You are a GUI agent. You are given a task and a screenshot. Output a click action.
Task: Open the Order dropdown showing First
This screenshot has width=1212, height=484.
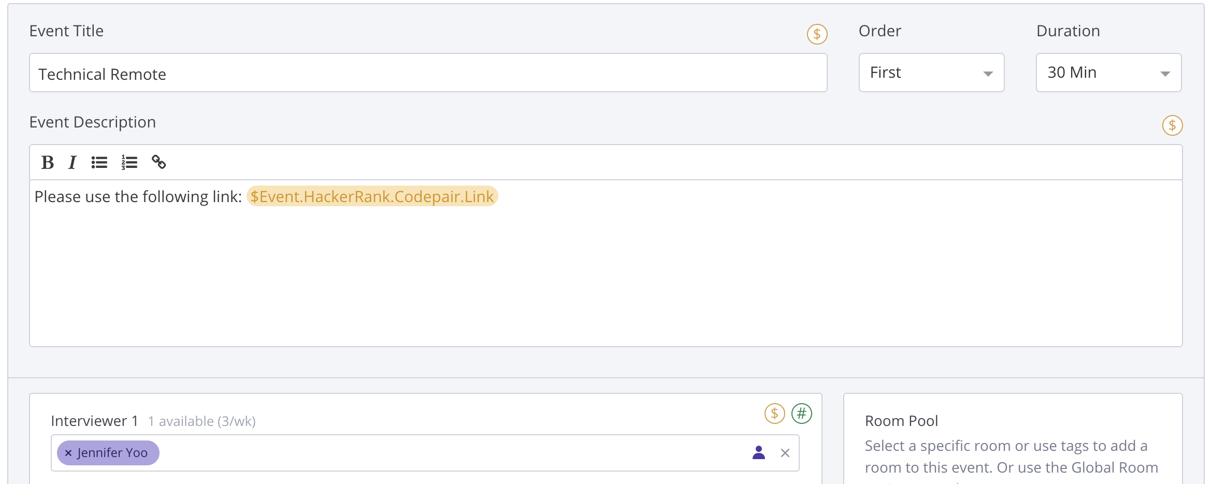pos(931,73)
